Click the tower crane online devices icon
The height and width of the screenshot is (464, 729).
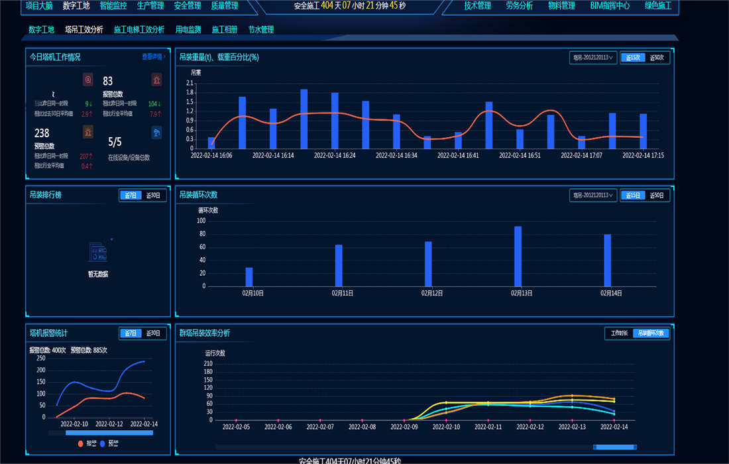tap(156, 133)
